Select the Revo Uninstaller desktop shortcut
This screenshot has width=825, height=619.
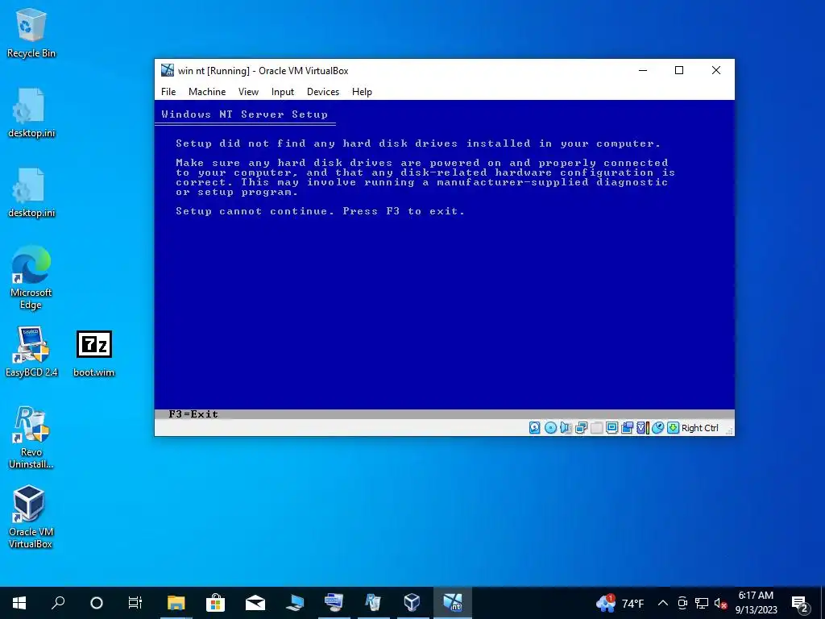tap(31, 437)
